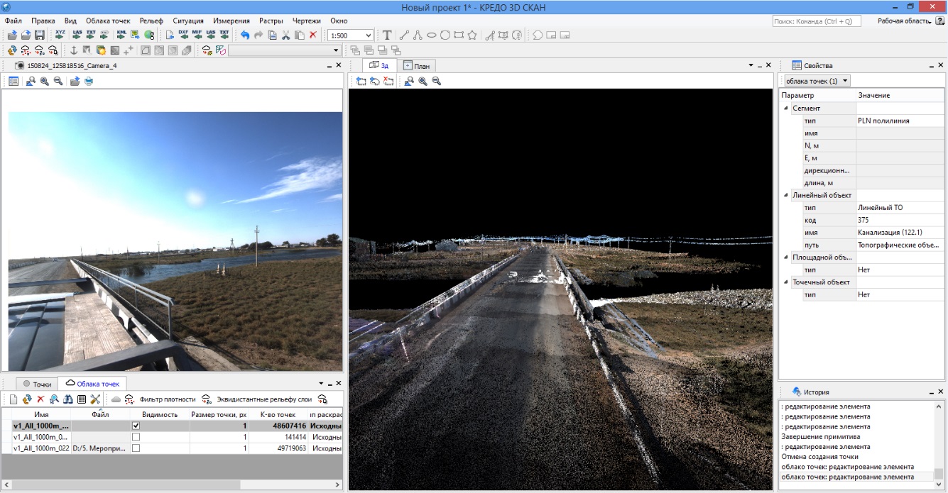Image resolution: width=948 pixels, height=493 pixels.
Task: Click the add points plus icon
Action: click(x=128, y=50)
